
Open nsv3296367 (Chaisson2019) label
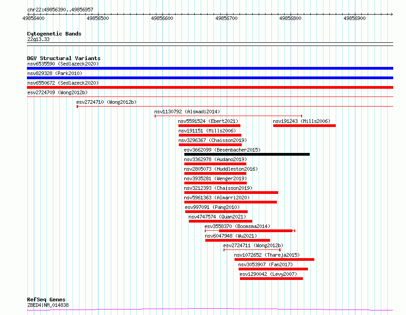(213, 140)
